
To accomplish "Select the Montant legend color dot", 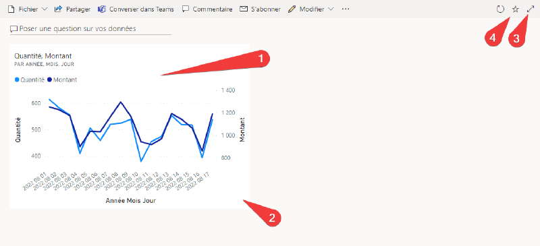I will coord(49,80).
